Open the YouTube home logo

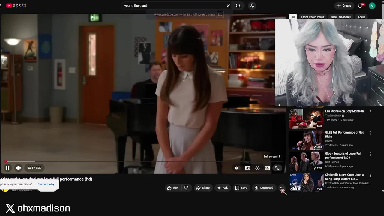[16, 5]
